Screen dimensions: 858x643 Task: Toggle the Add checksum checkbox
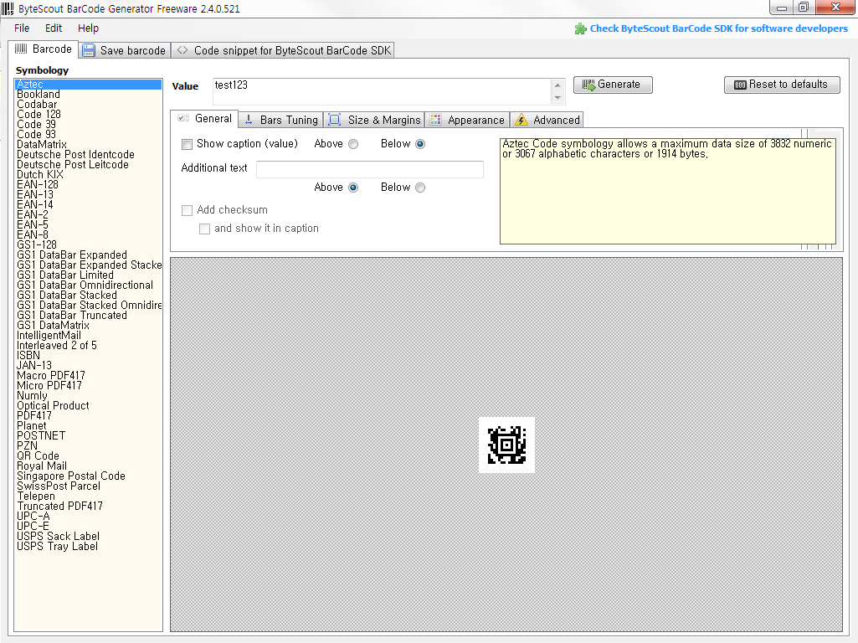coord(188,210)
